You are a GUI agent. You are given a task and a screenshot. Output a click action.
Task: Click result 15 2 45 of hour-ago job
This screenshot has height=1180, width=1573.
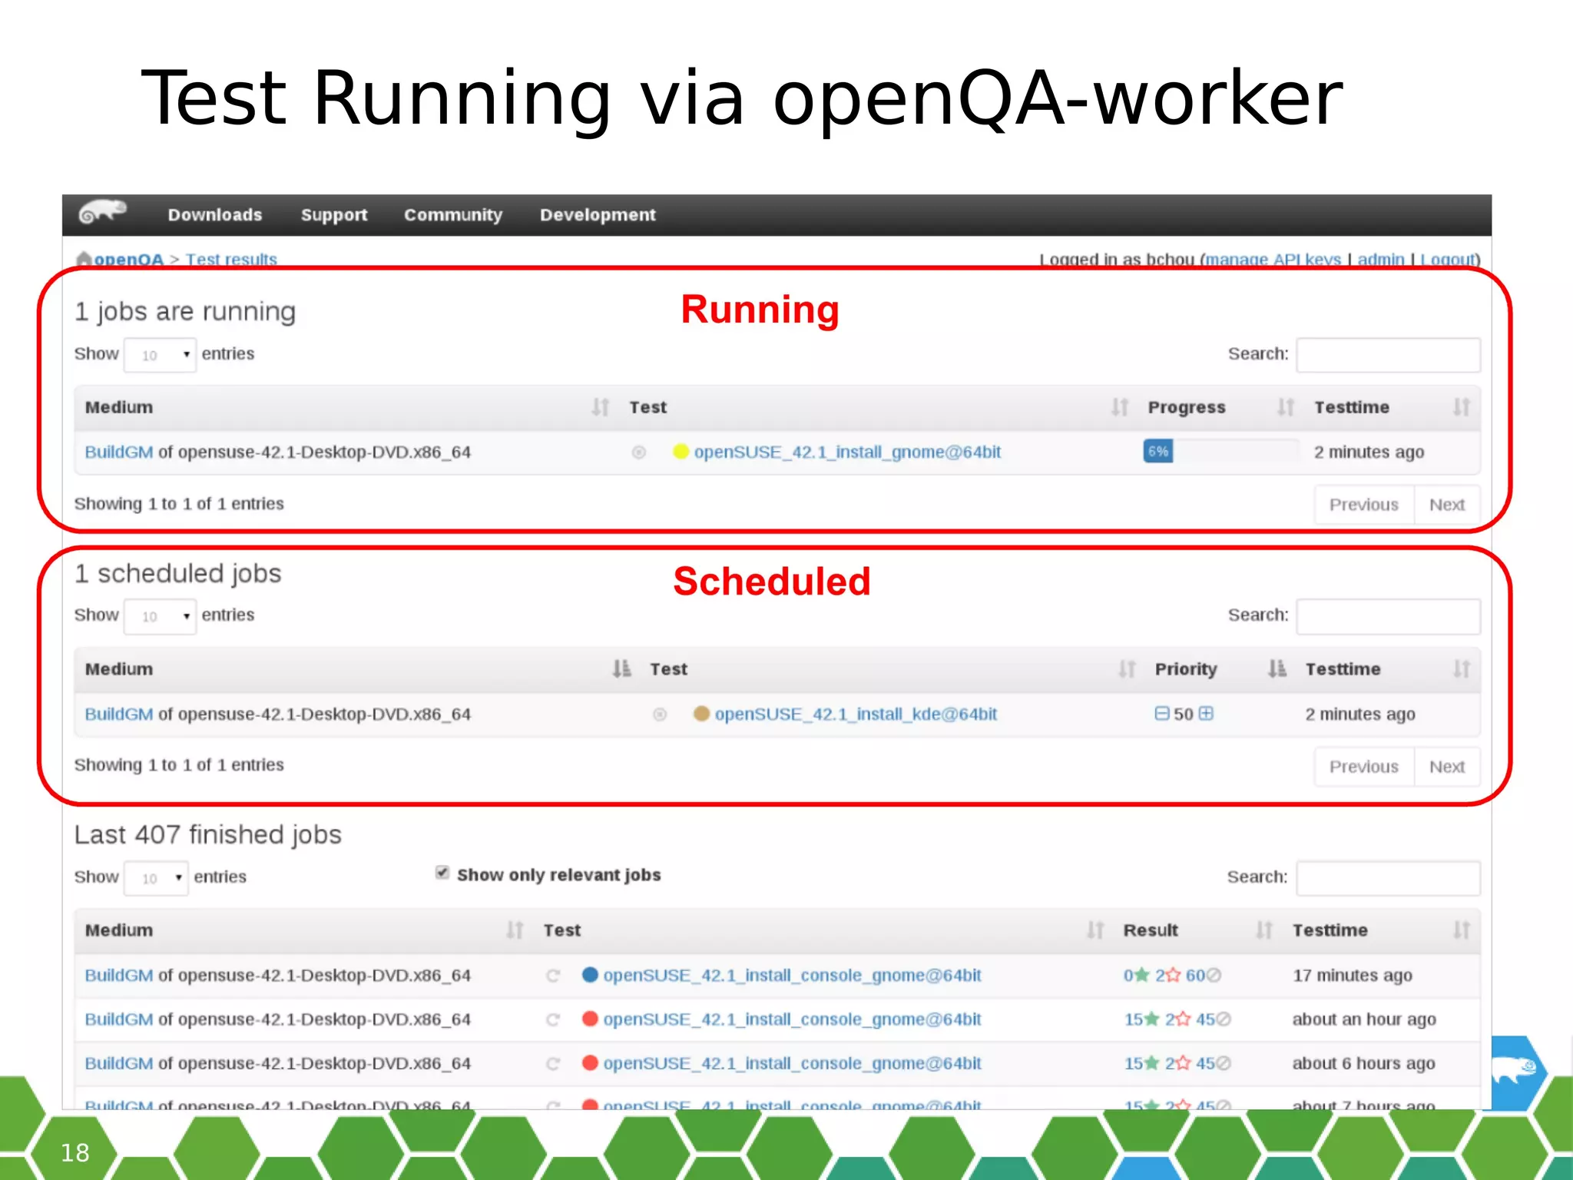click(1177, 1019)
